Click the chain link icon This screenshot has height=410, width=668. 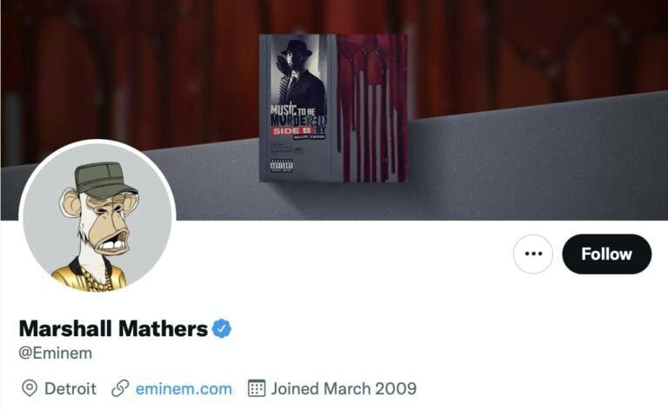pyautogui.click(x=121, y=388)
